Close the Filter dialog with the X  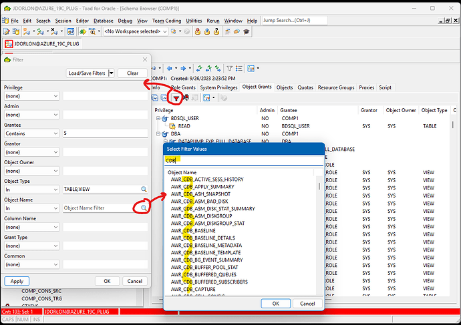point(144,59)
